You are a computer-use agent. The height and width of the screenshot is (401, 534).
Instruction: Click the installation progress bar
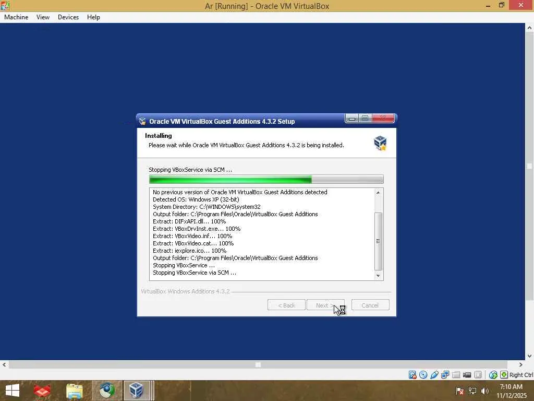coord(266,179)
